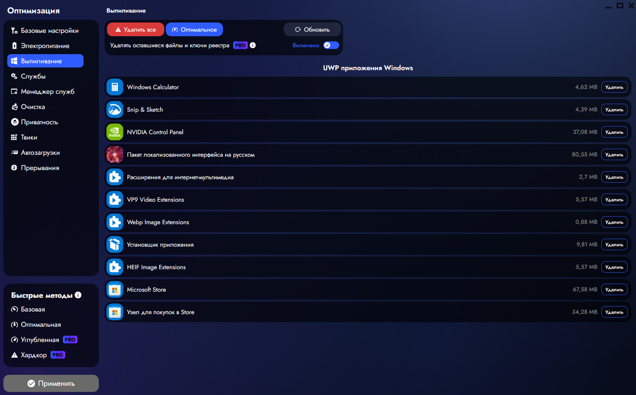Remove Windows Calculator with Удалить
636x395 pixels.
pyautogui.click(x=614, y=87)
